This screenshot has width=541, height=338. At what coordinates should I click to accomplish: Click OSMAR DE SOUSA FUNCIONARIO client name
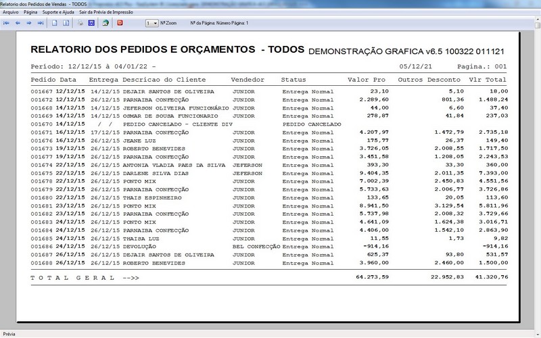point(170,116)
